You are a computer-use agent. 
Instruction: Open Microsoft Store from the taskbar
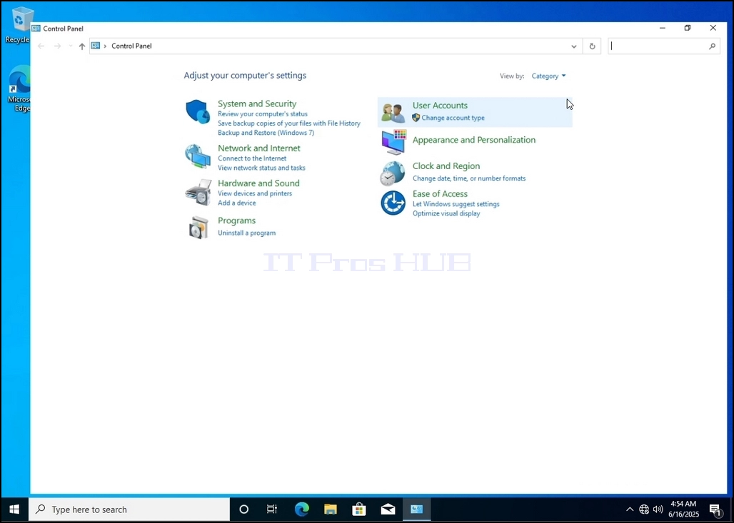coord(359,509)
